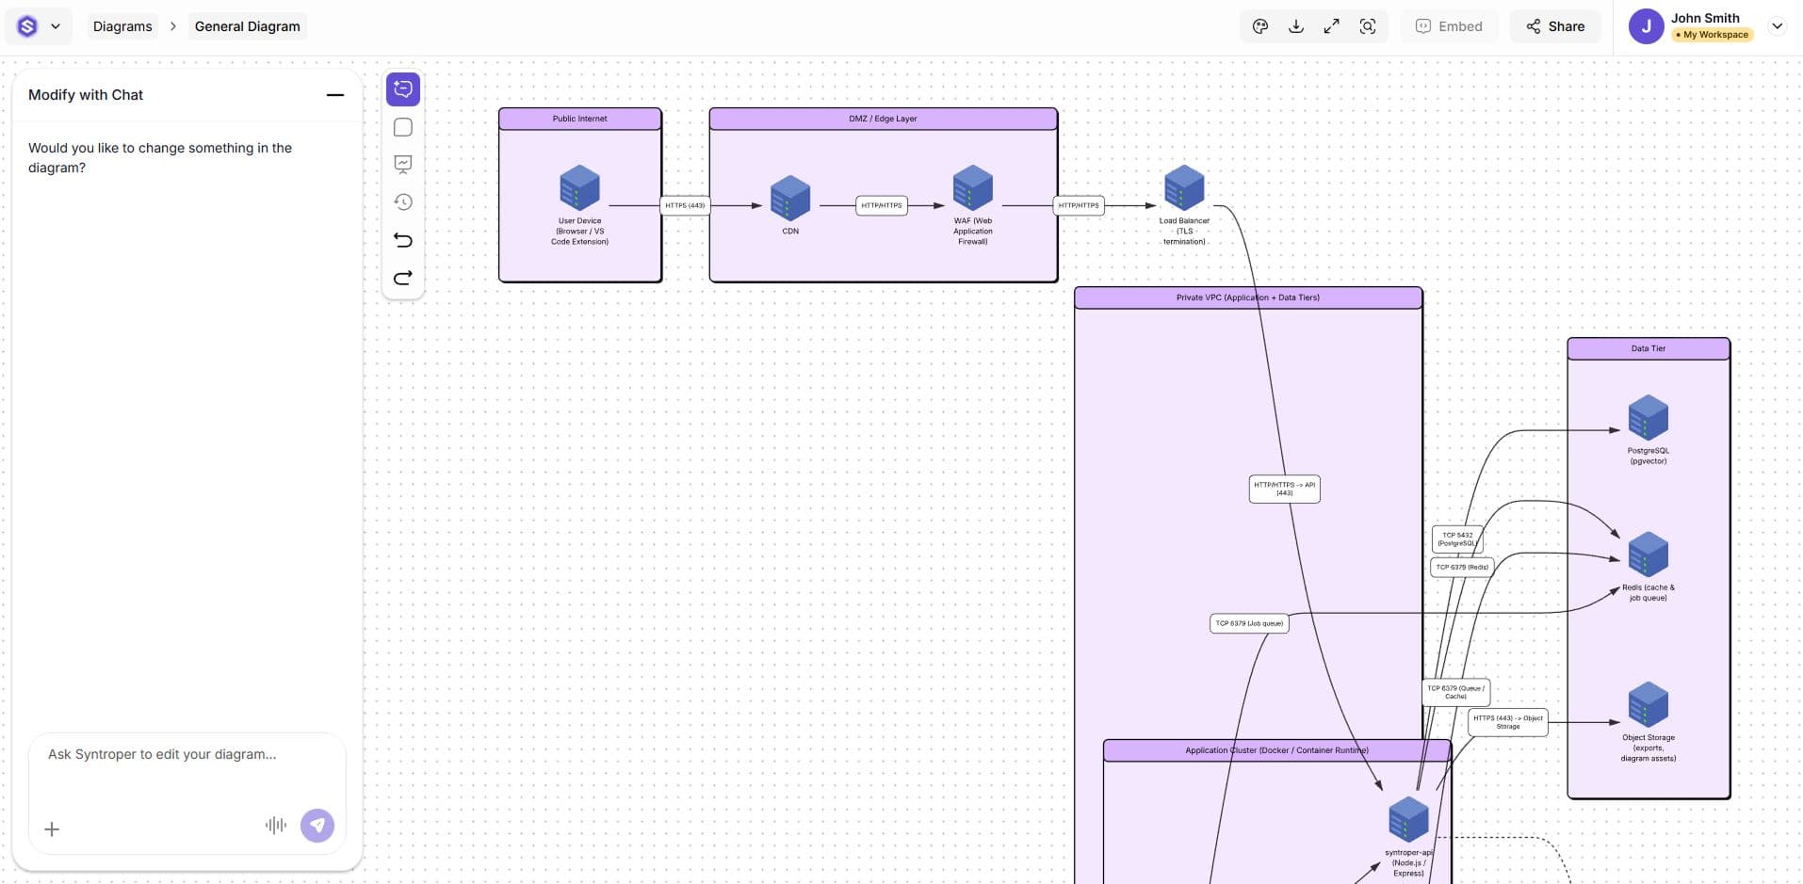Click the redo arrow in the toolbar
The height and width of the screenshot is (884, 1803).
(403, 278)
